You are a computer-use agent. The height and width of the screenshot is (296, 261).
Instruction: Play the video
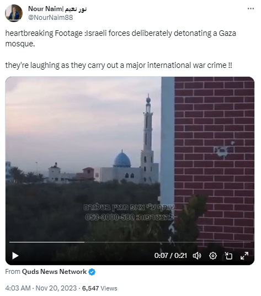[x=15, y=256]
